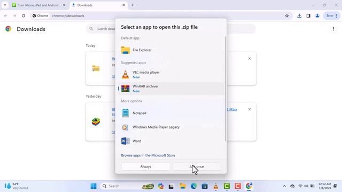The width and height of the screenshot is (342, 192).
Task: Click the BlueStacks icon in yesterday's download
Action: (96, 122)
